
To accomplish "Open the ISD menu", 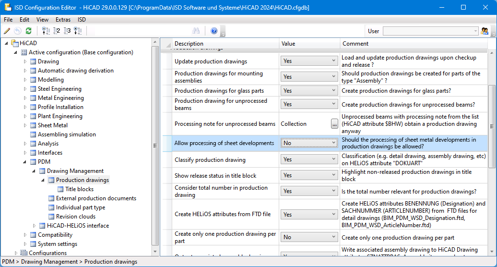I will 82,20.
